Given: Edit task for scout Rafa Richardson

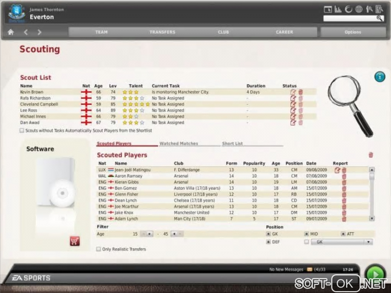Looking at the screenshot, I should point(293,98).
